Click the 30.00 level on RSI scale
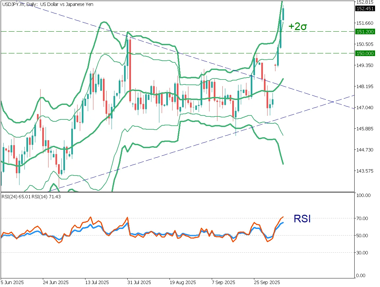This screenshot has width=380, height=287. 363,253
